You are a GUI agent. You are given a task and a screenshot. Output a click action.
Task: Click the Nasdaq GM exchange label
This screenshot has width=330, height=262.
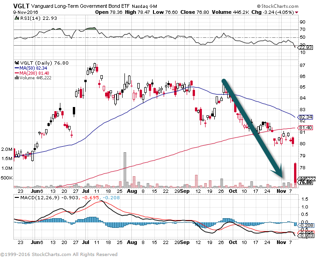[144, 6]
